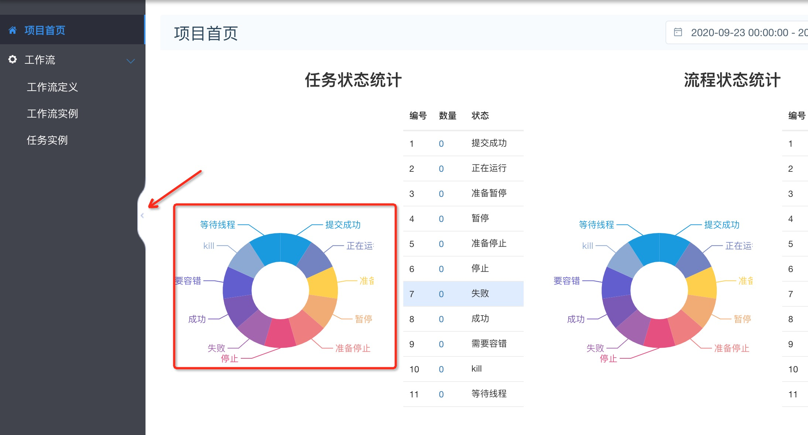Click the calendar icon in the date picker

[678, 32]
